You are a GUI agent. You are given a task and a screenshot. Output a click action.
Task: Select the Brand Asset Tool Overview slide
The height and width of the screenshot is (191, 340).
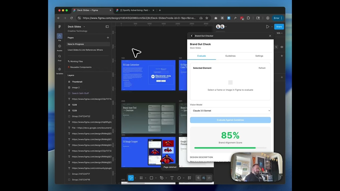pyautogui.click(x=148, y=118)
